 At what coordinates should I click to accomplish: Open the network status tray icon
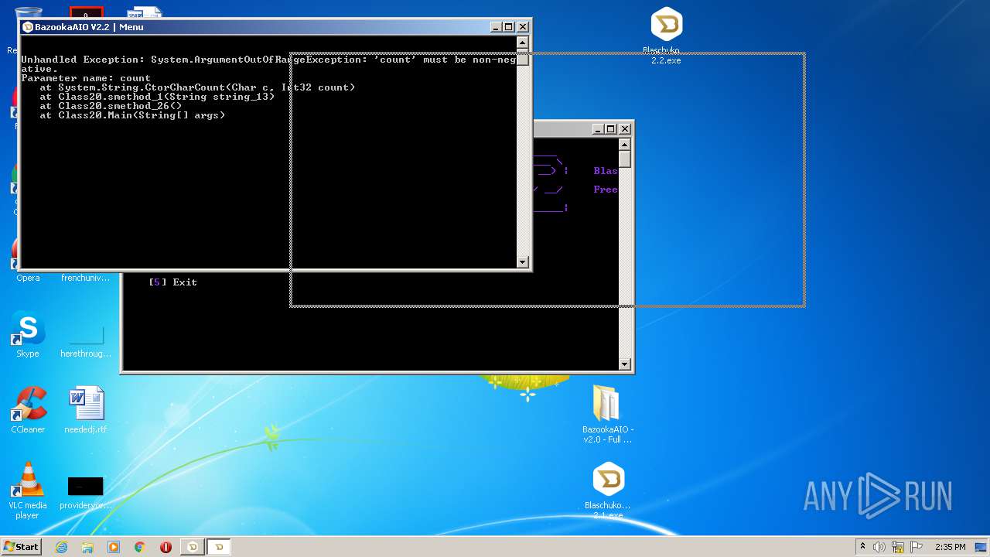point(898,547)
